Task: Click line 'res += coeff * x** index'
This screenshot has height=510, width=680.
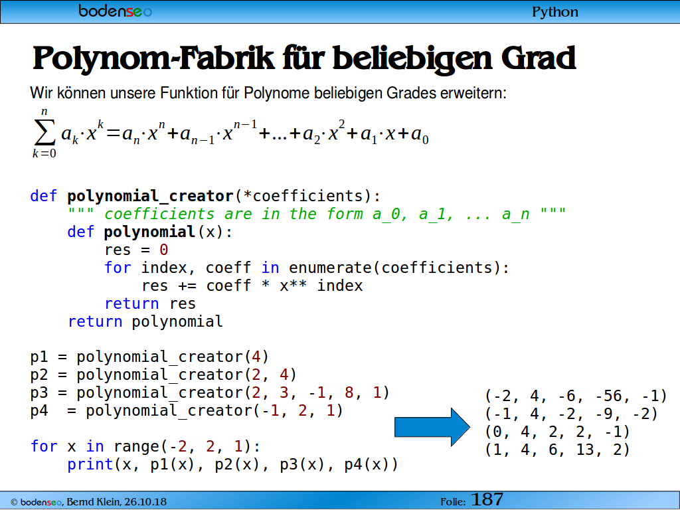Action: tap(252, 286)
